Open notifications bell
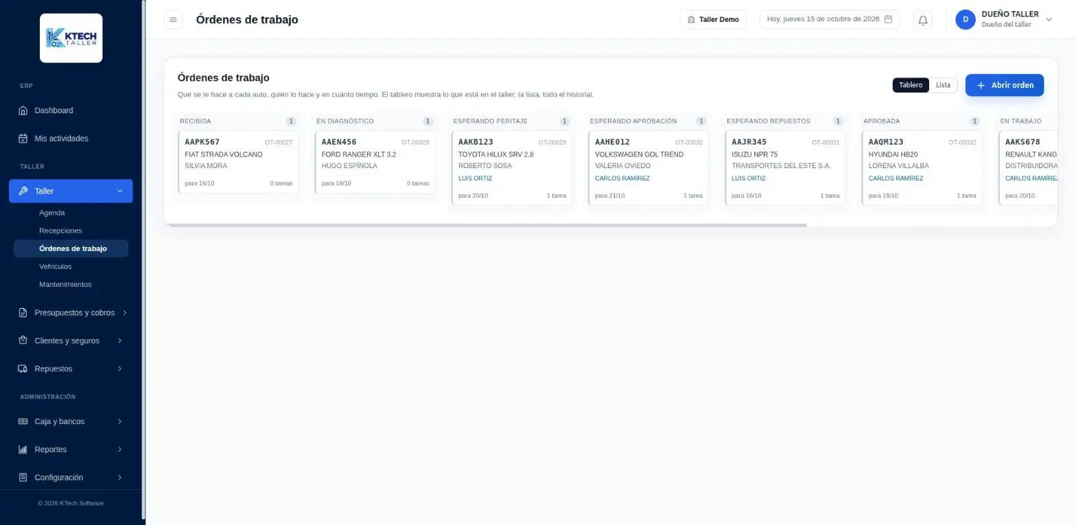 [923, 20]
